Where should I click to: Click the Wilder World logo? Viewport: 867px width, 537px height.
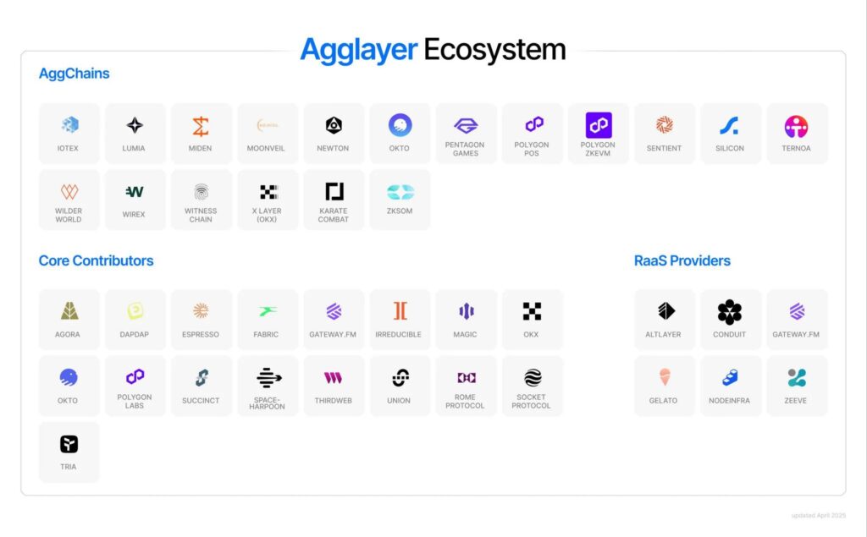click(x=69, y=192)
